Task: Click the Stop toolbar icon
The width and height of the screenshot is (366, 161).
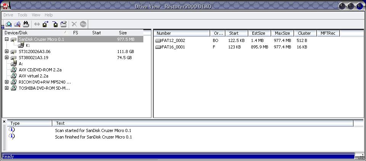Action: tap(83, 24)
